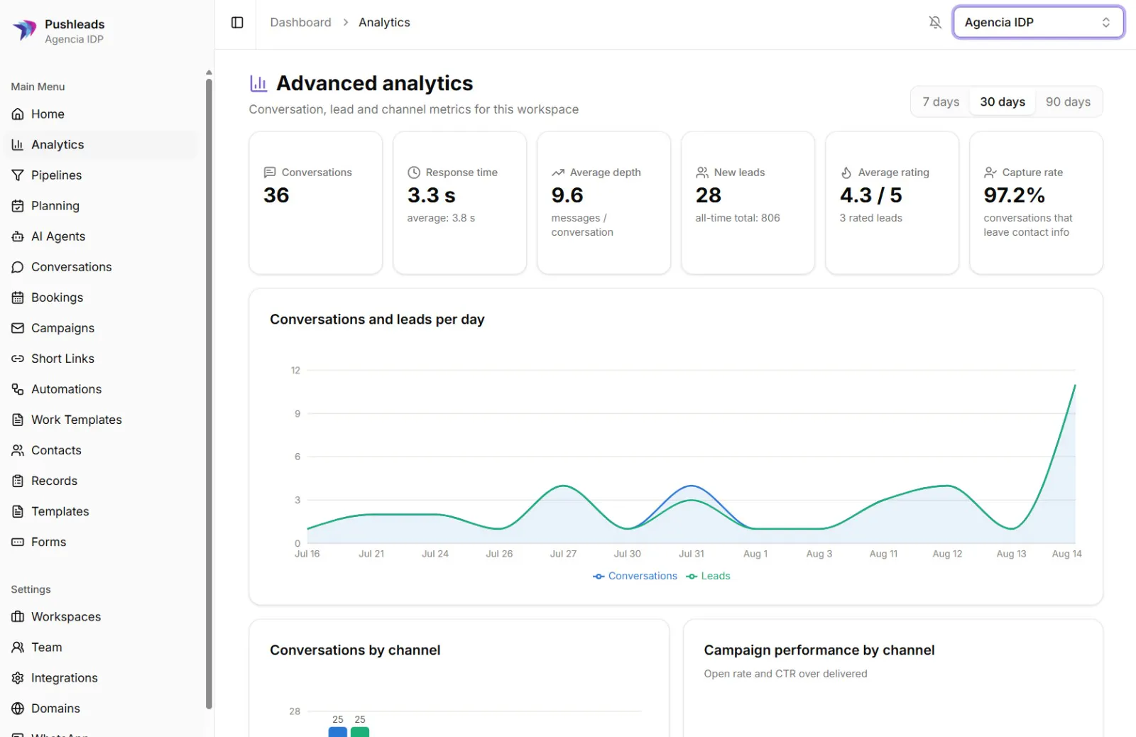
Task: Click the Analytics bar-chart sidebar icon
Action: 18,145
